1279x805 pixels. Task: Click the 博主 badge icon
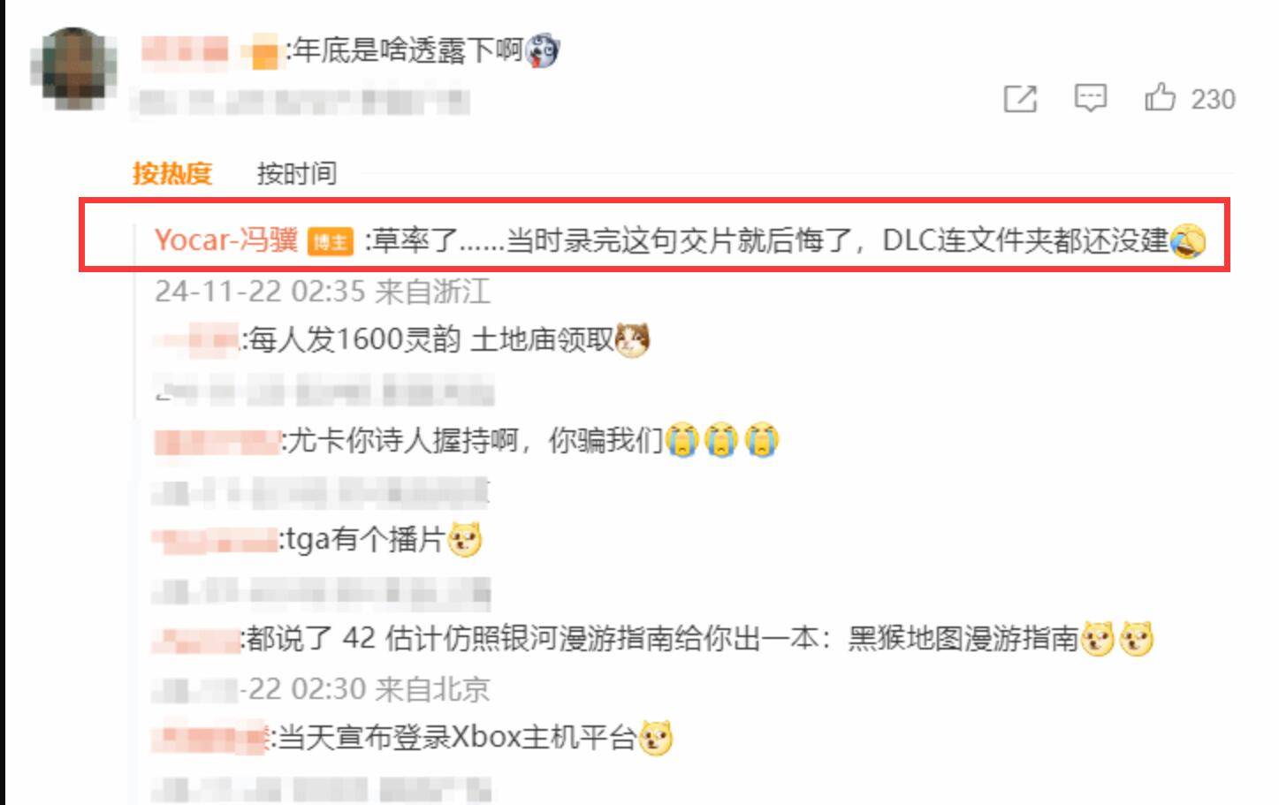tap(330, 241)
